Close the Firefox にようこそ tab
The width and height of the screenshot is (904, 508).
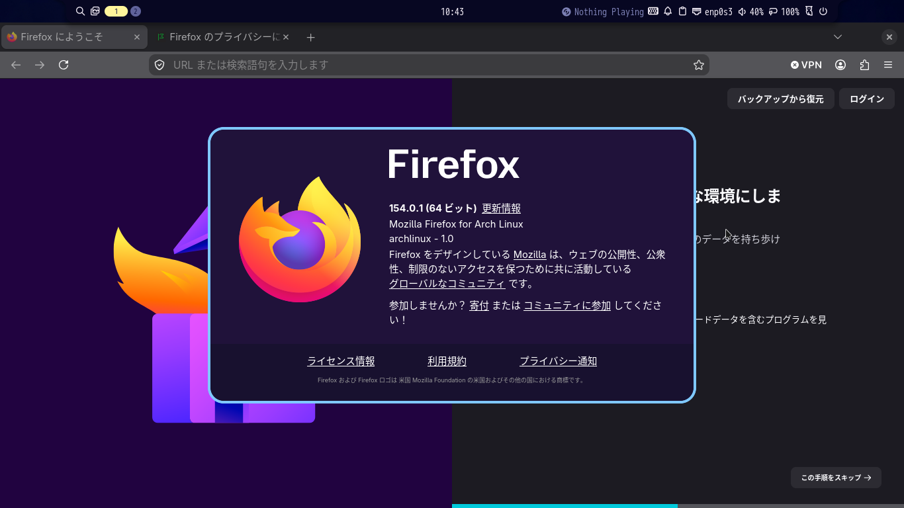(x=137, y=37)
